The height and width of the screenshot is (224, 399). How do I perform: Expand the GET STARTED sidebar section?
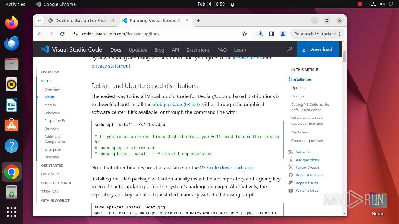52,166
